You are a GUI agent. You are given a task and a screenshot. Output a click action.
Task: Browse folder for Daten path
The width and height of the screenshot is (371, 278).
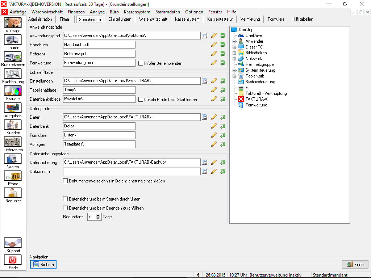[x=205, y=117]
